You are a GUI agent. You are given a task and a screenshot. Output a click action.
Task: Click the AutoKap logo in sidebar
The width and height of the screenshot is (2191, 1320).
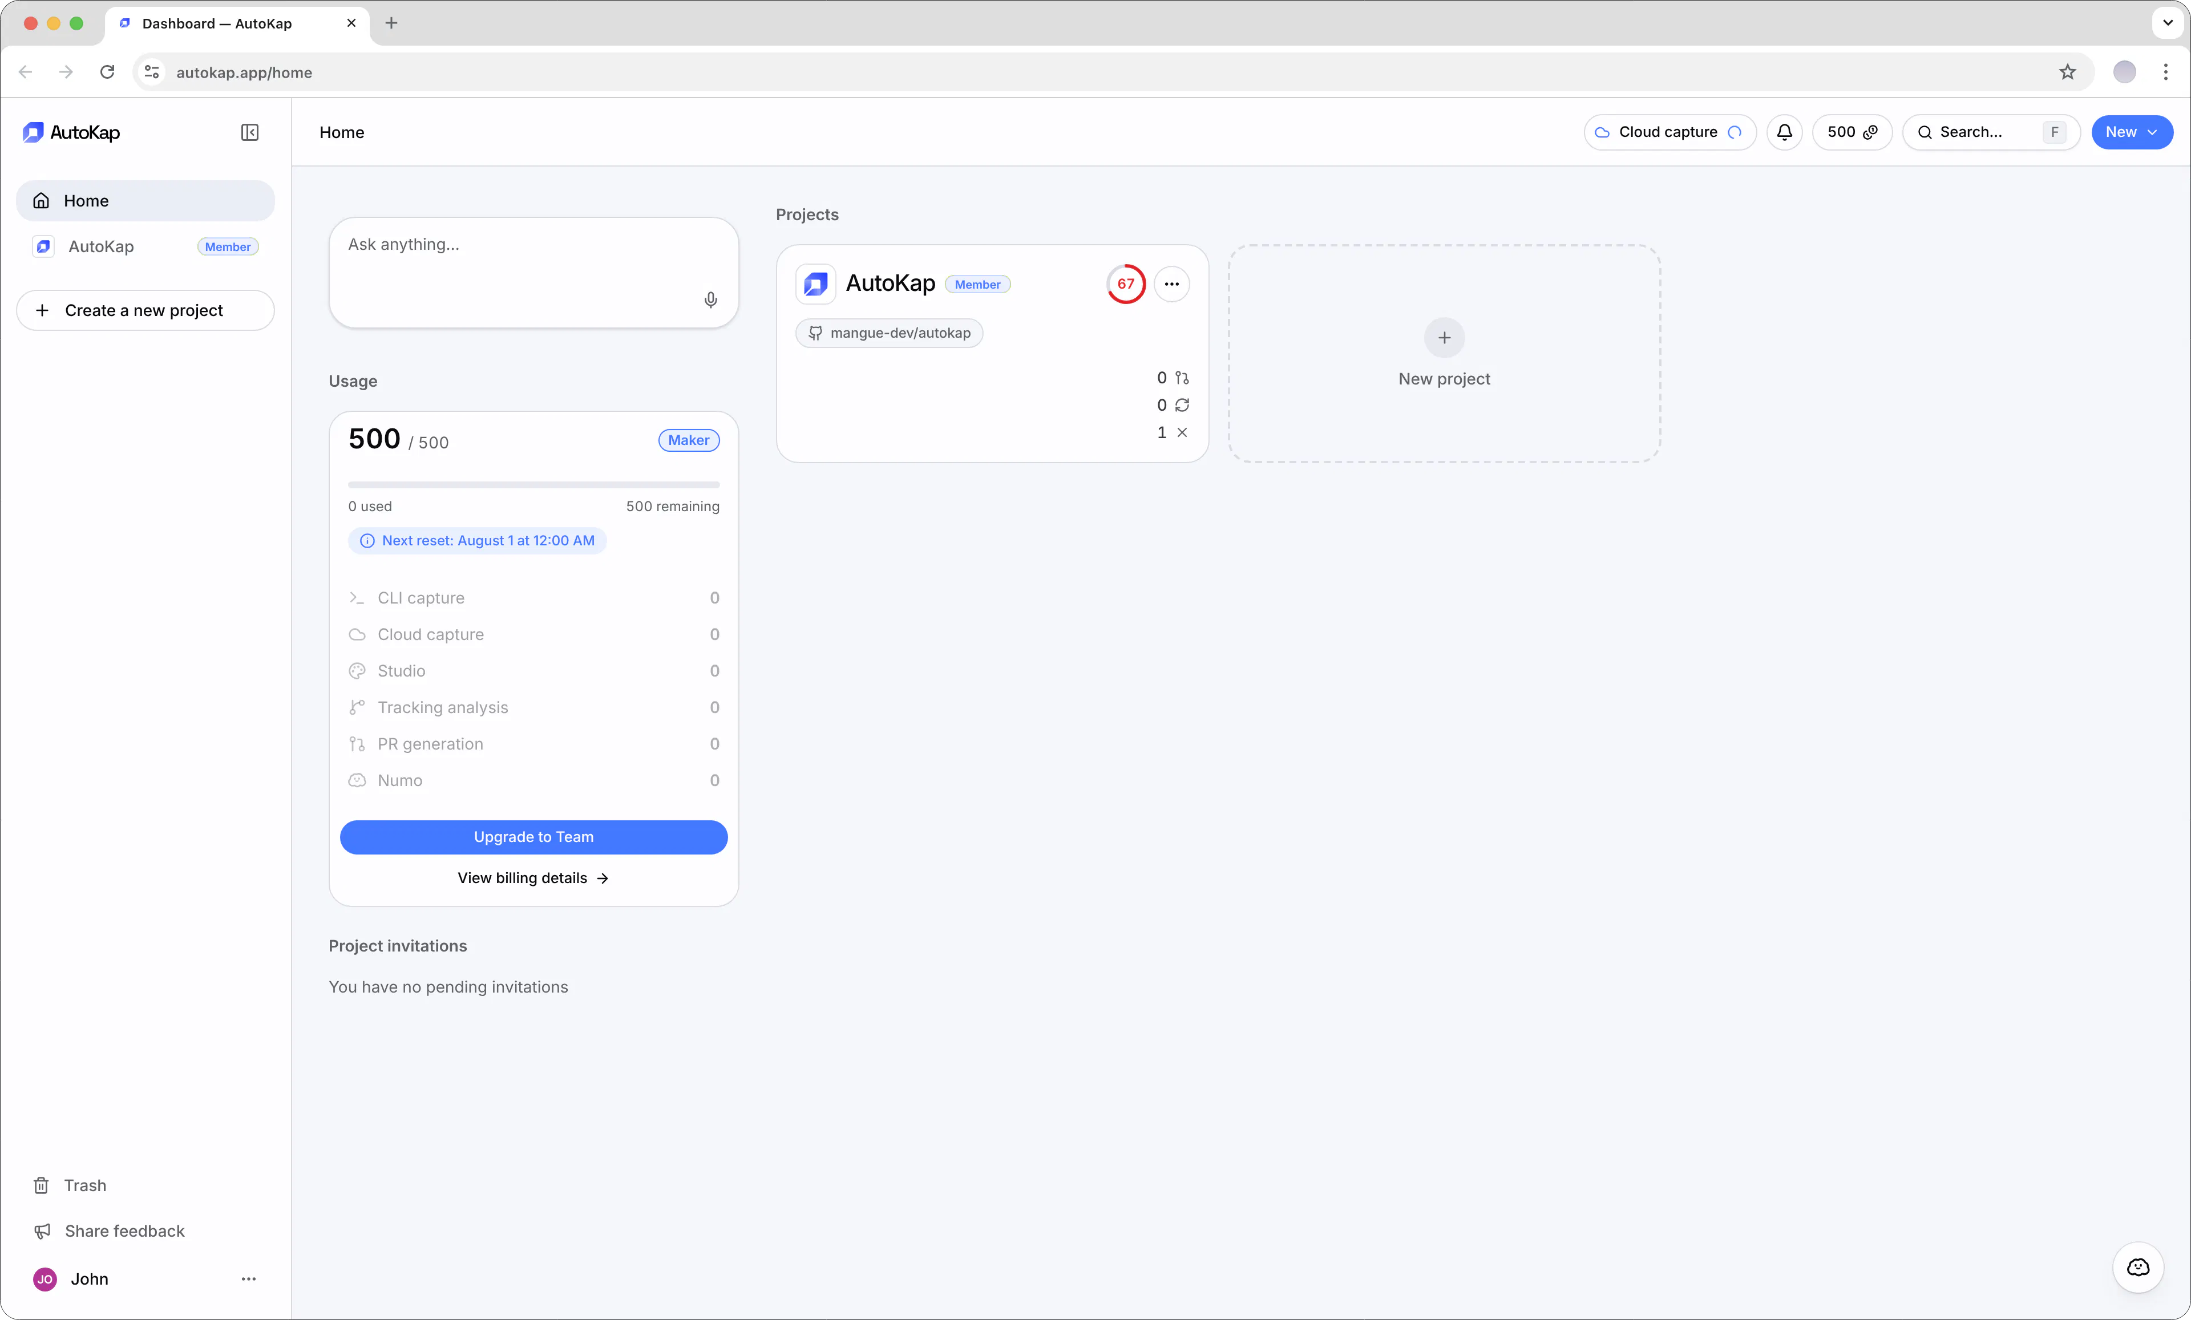point(71,132)
